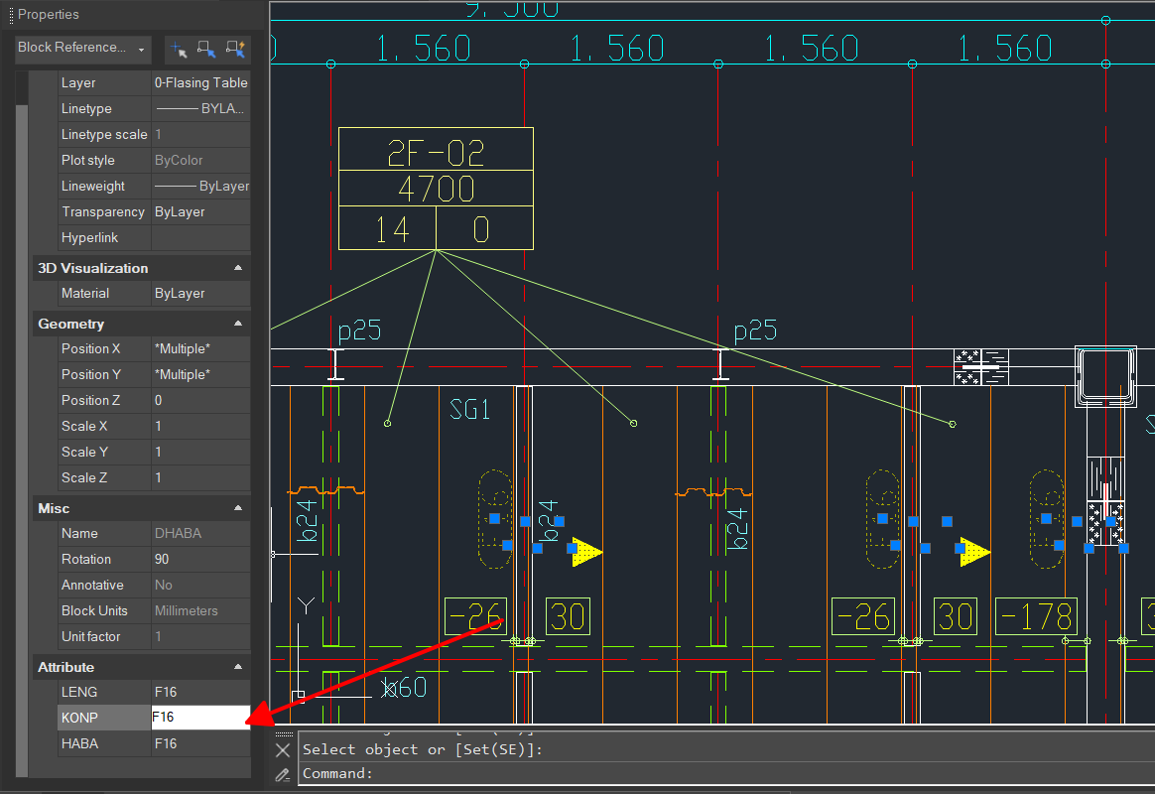Click the Pick Add toggle icon
Viewport: 1155px width, 794px height.
coord(179,48)
